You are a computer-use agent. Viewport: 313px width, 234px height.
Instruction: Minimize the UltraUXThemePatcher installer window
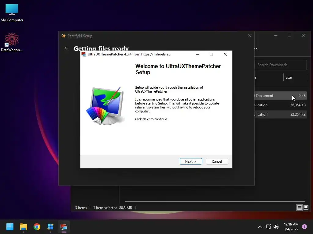click(197, 54)
